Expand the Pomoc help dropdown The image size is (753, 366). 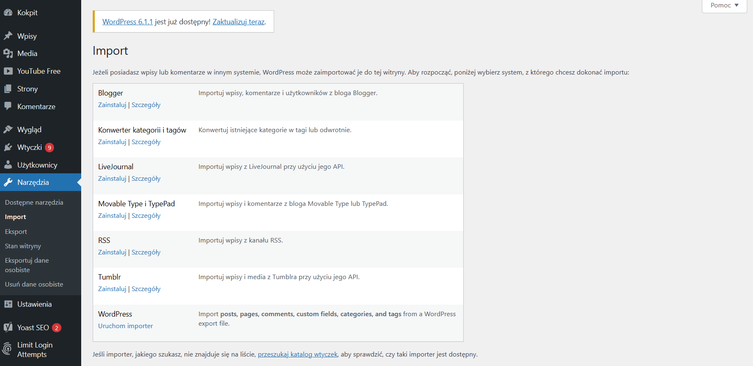724,5
